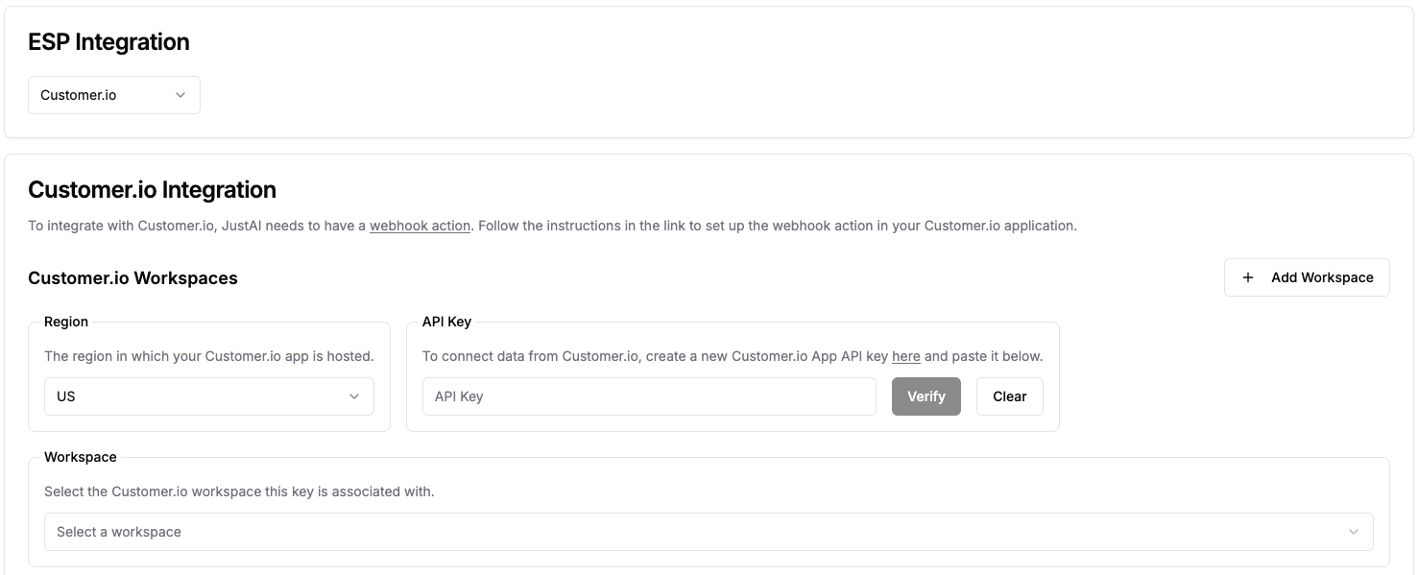
Task: Open the Customer.io ESP dropdown
Action: [x=114, y=95]
